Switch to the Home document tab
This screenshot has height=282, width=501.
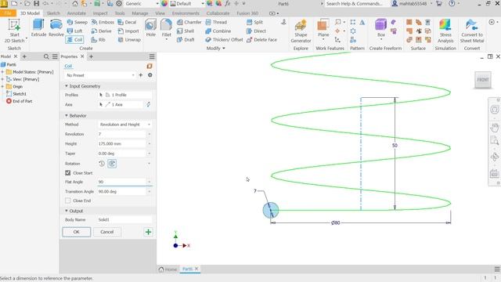[x=168, y=269]
